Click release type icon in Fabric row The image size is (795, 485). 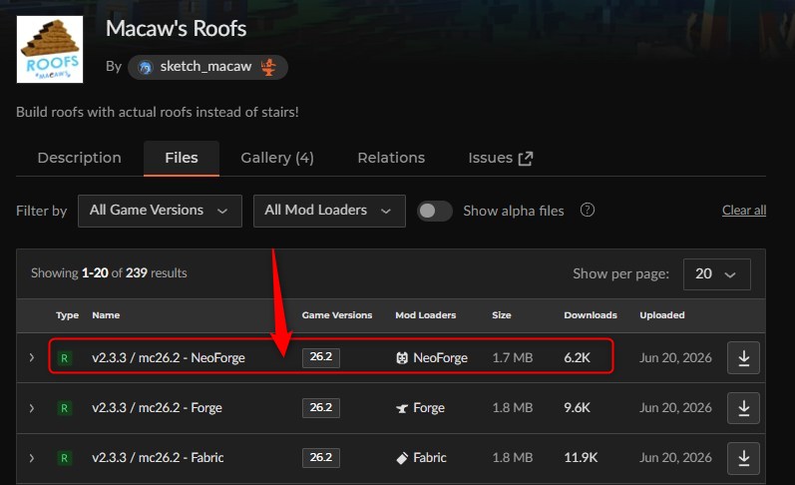(x=65, y=458)
